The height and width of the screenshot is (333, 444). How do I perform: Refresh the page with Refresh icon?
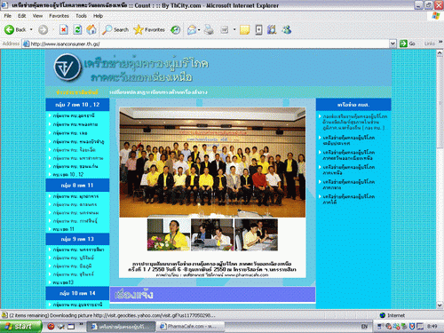click(x=77, y=29)
